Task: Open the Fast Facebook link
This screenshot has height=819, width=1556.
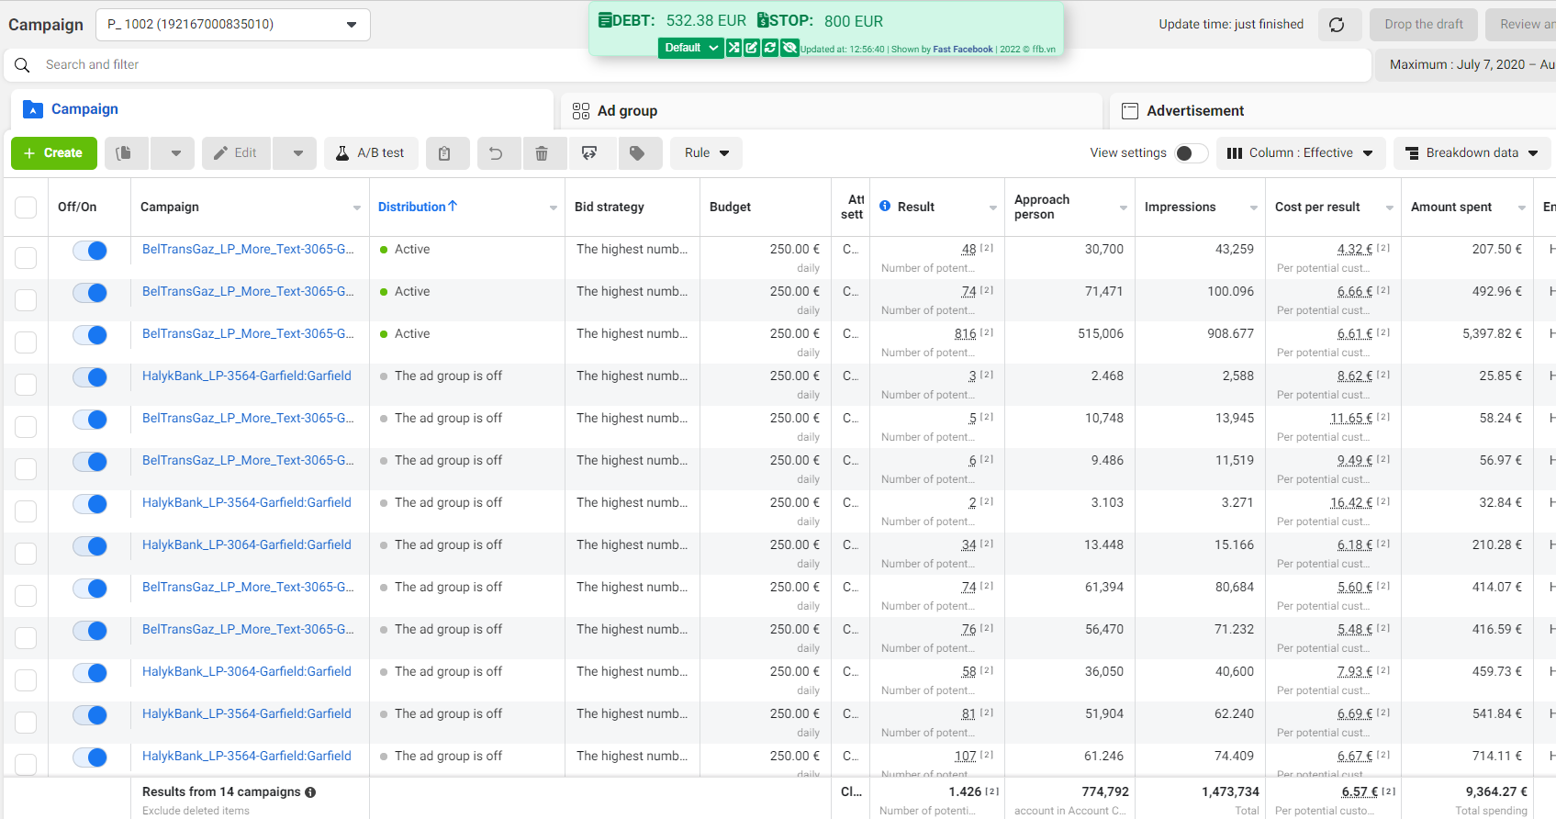Action: 963,50
